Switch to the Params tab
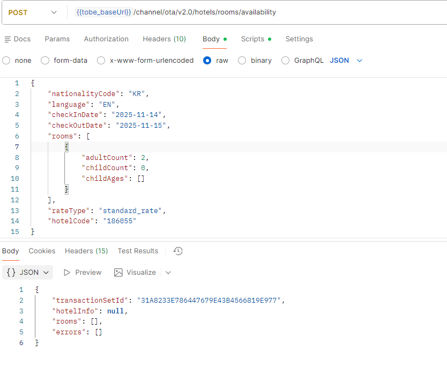The image size is (447, 366). coord(57,39)
